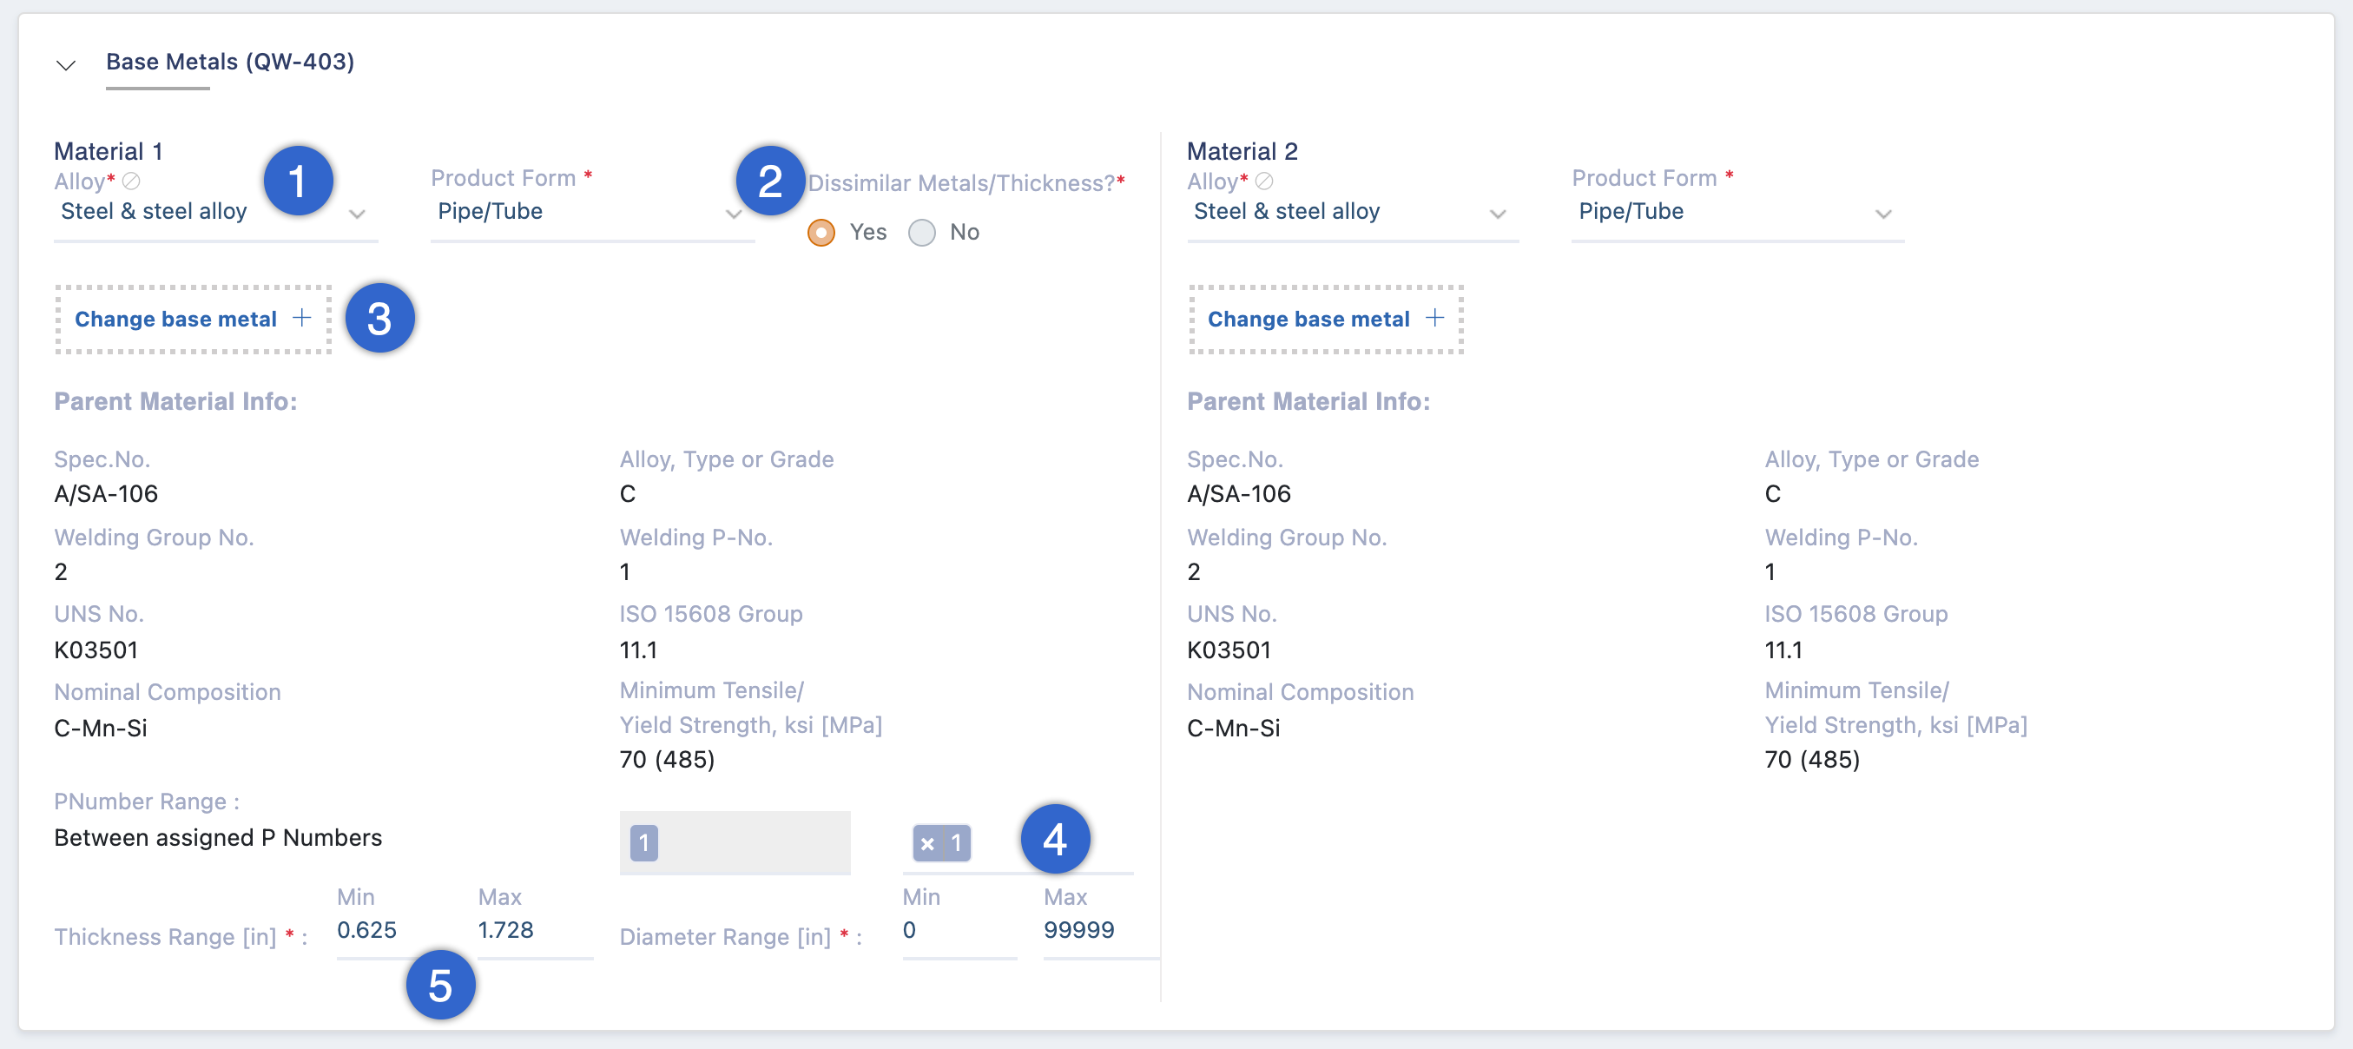Click the Material 1 heading

click(x=108, y=151)
